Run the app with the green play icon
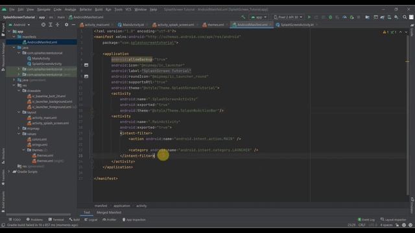 point(309,17)
